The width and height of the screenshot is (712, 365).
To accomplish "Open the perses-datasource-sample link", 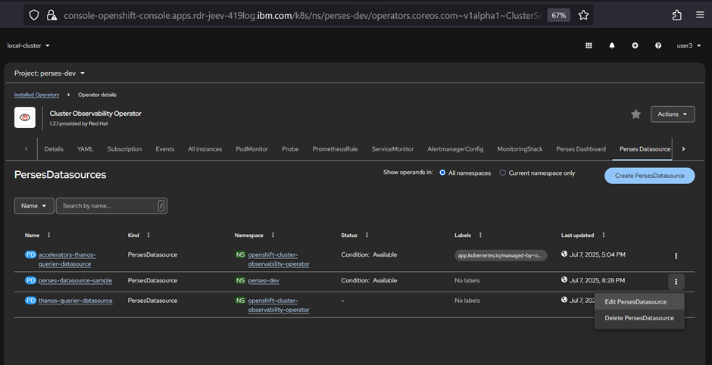I will (x=75, y=280).
